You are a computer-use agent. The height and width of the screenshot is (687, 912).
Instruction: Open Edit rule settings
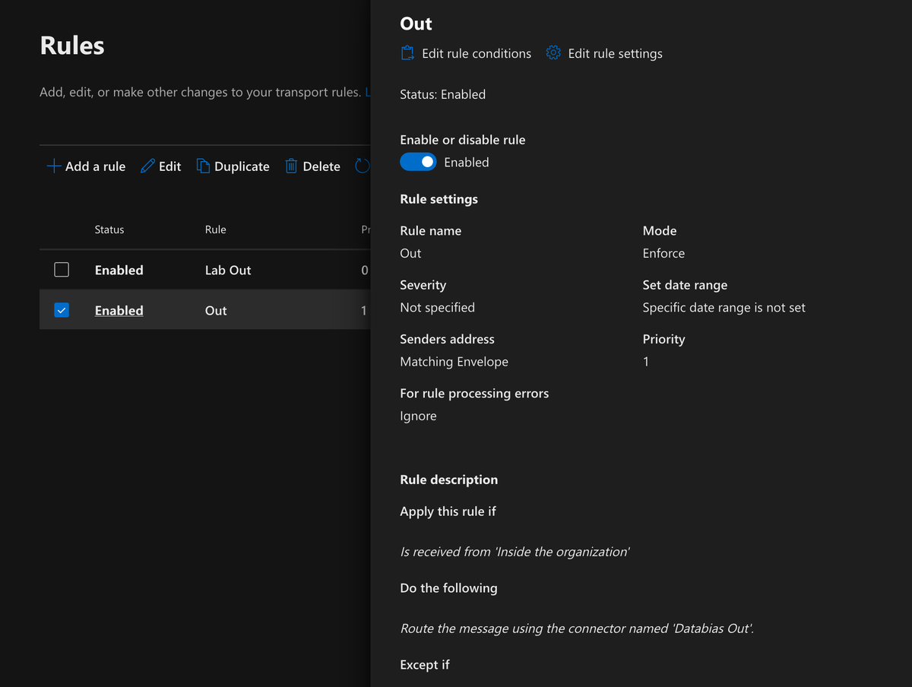click(x=604, y=53)
